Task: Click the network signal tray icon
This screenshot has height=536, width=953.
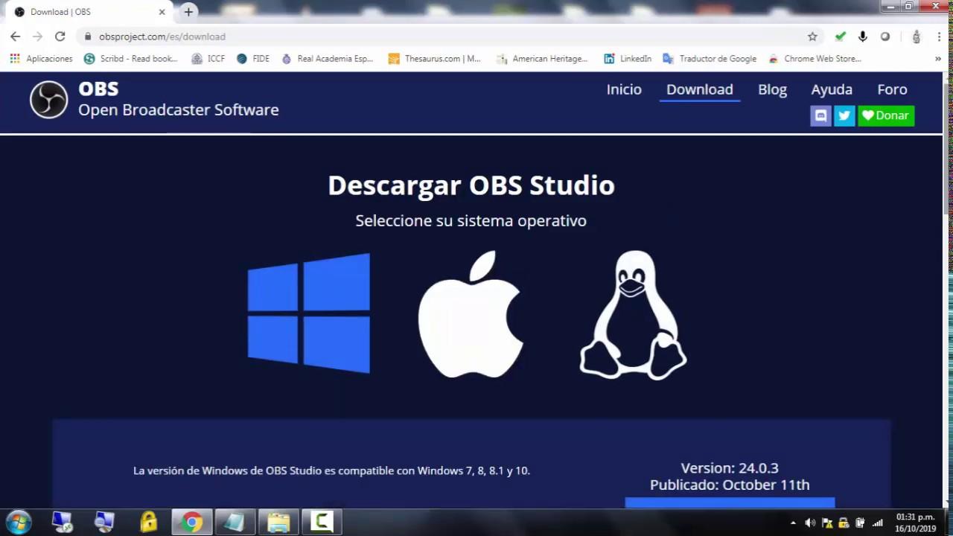Action: pos(877,523)
